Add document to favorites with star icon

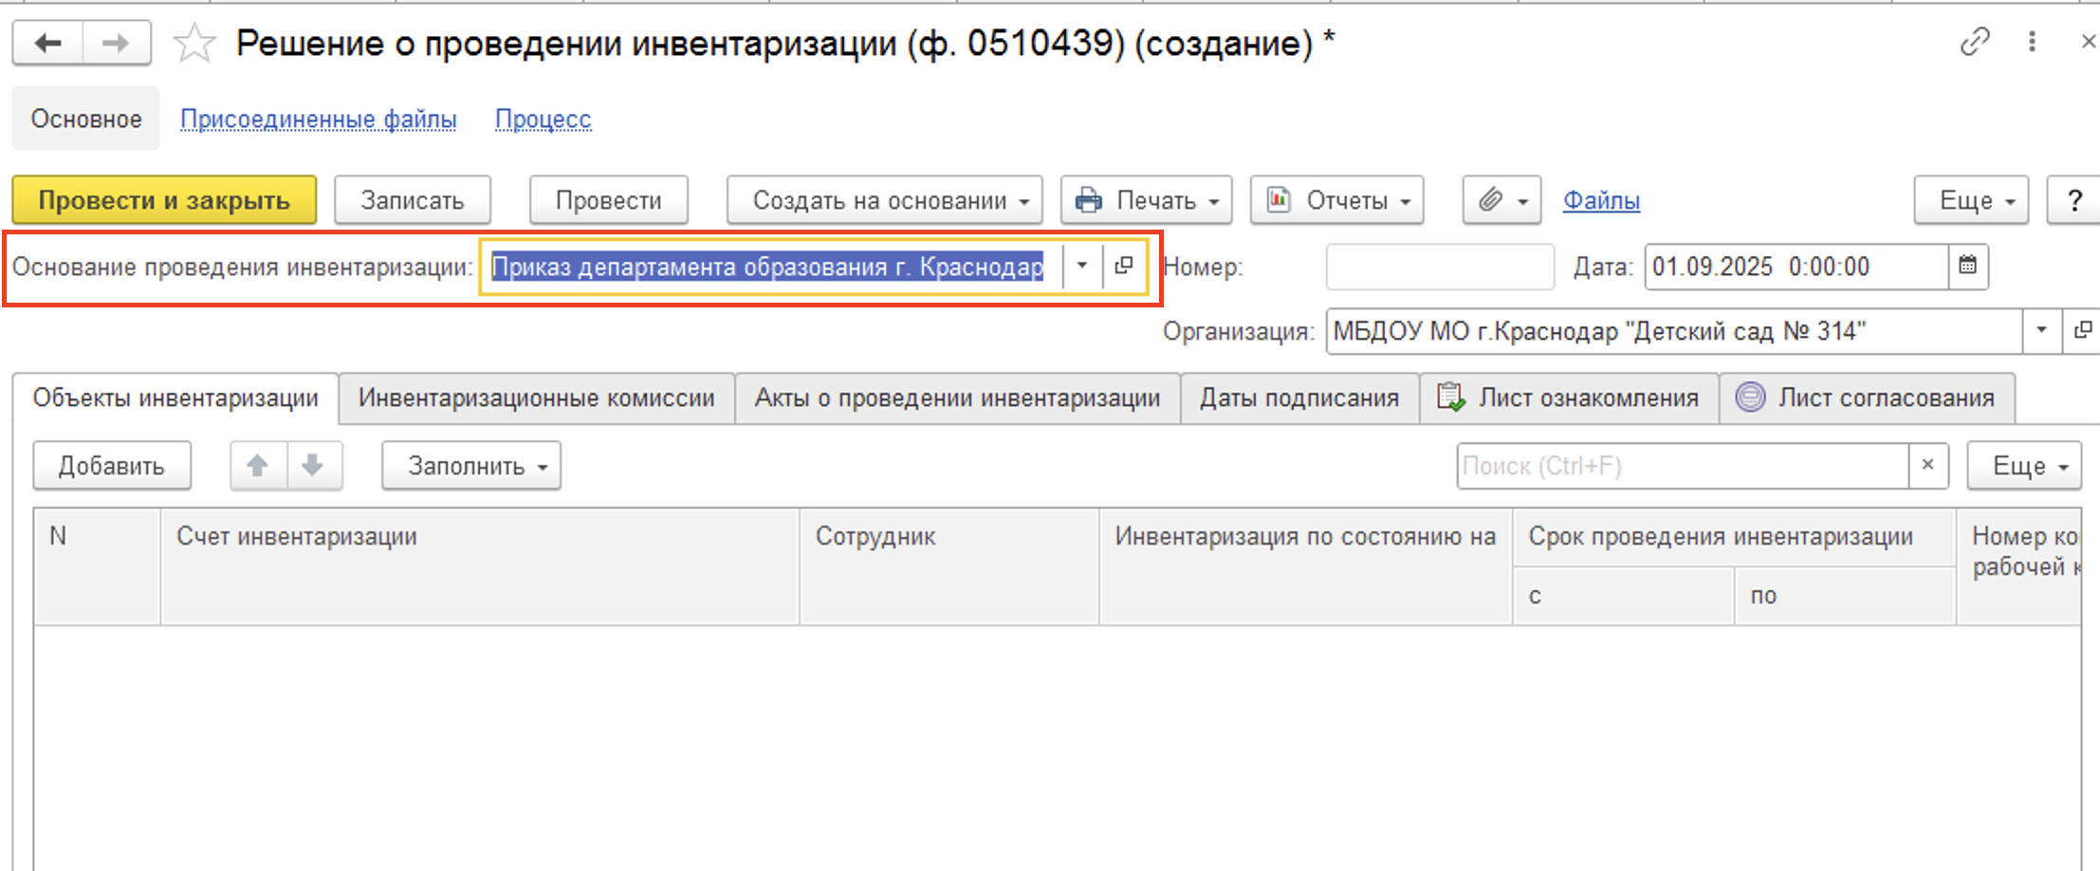(x=194, y=44)
